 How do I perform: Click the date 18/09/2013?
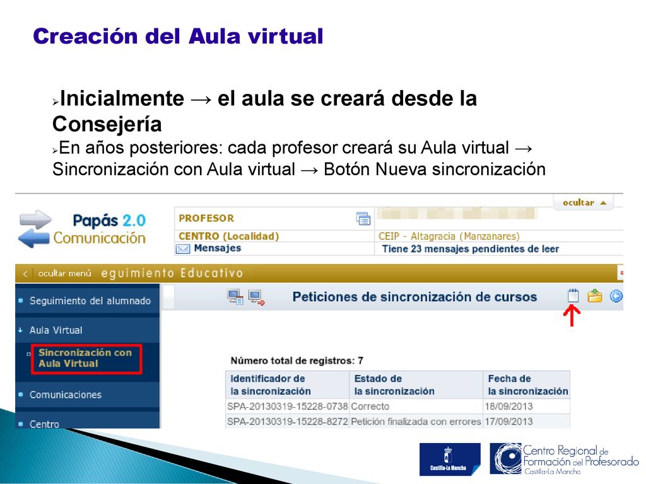pos(508,406)
